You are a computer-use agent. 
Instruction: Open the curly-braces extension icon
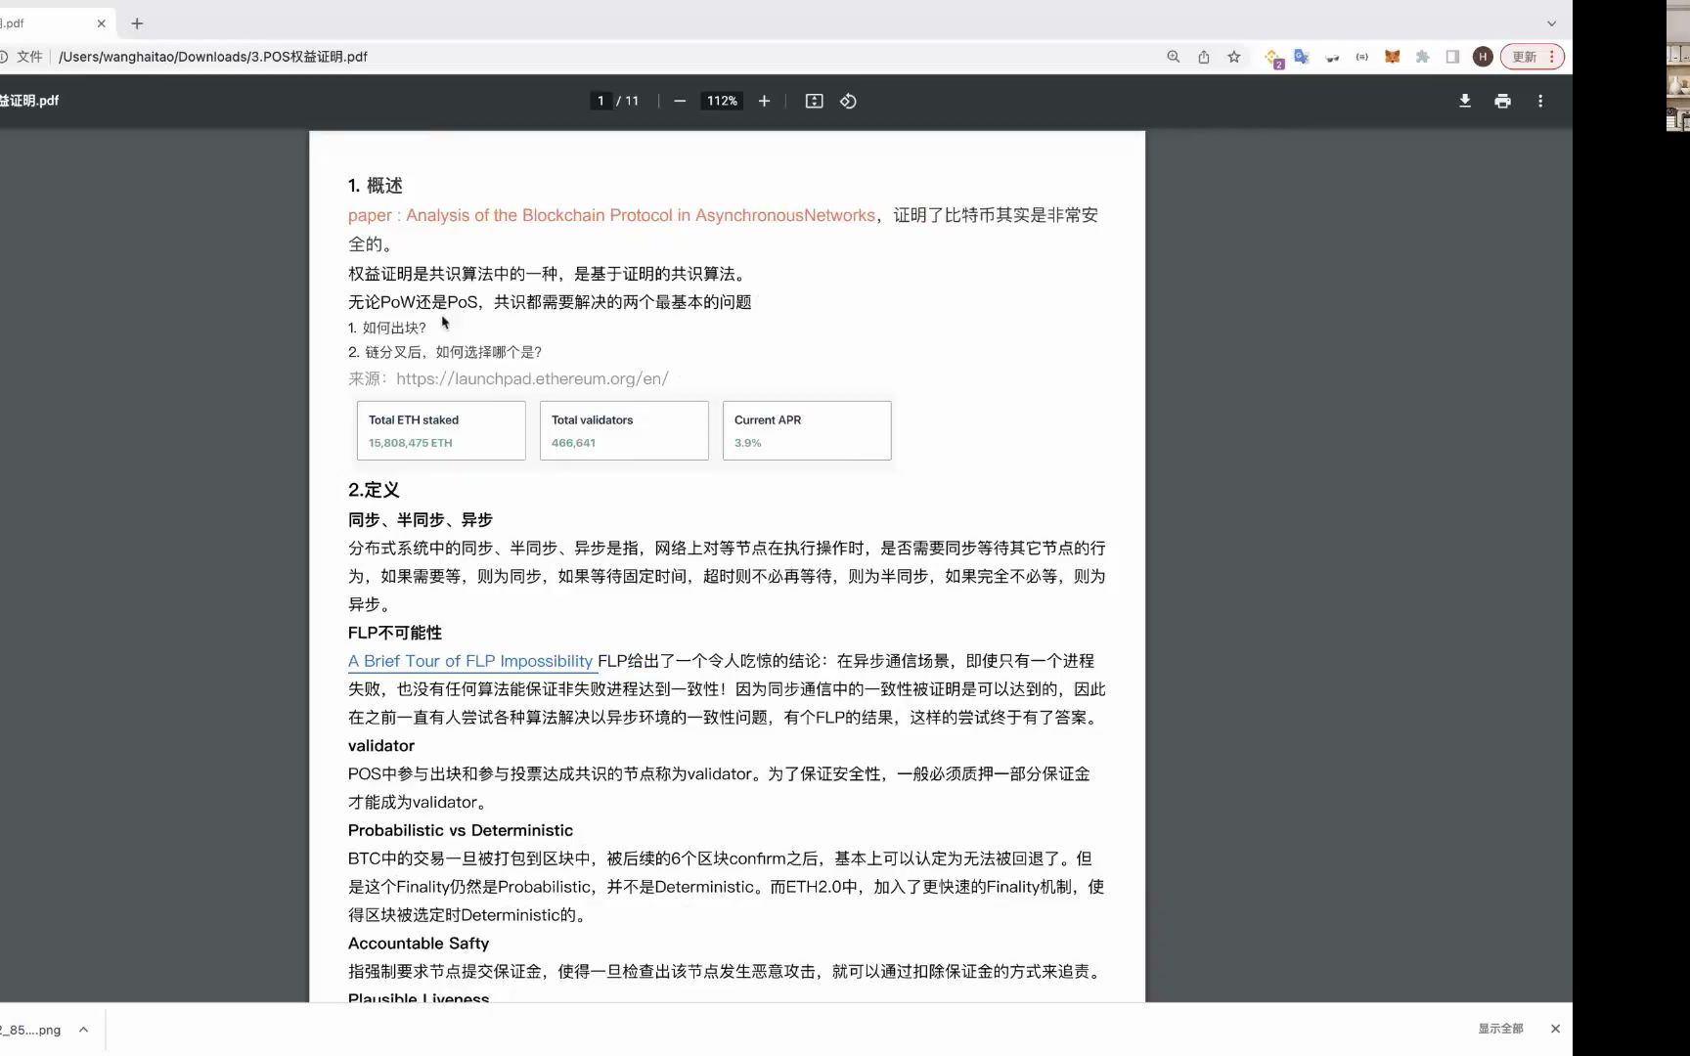[1362, 57]
